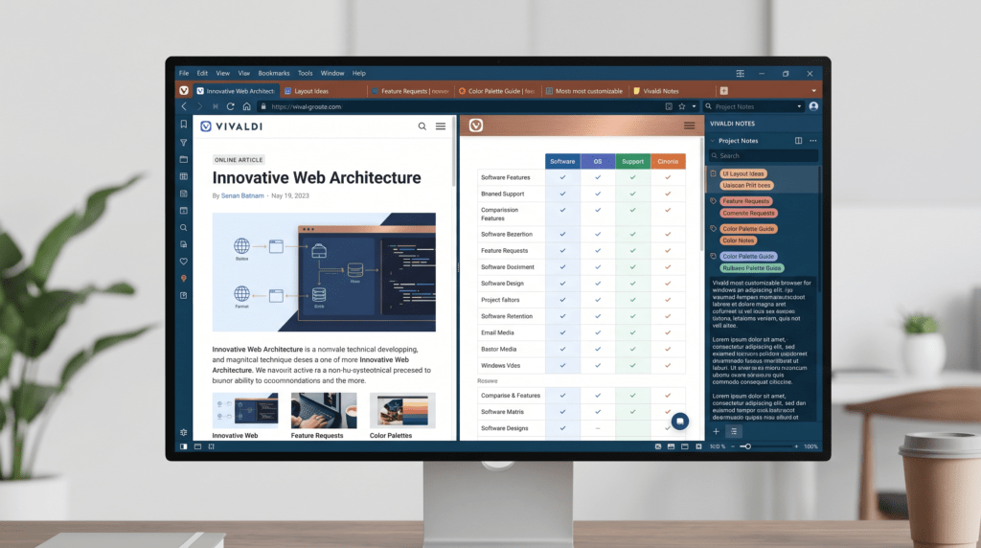The height and width of the screenshot is (548, 981).
Task: Click the Vivaldi logo in the right pane header
Action: pyautogui.click(x=476, y=126)
